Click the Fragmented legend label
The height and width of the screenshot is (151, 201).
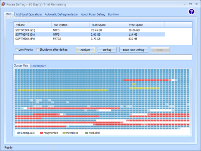(x=51, y=133)
